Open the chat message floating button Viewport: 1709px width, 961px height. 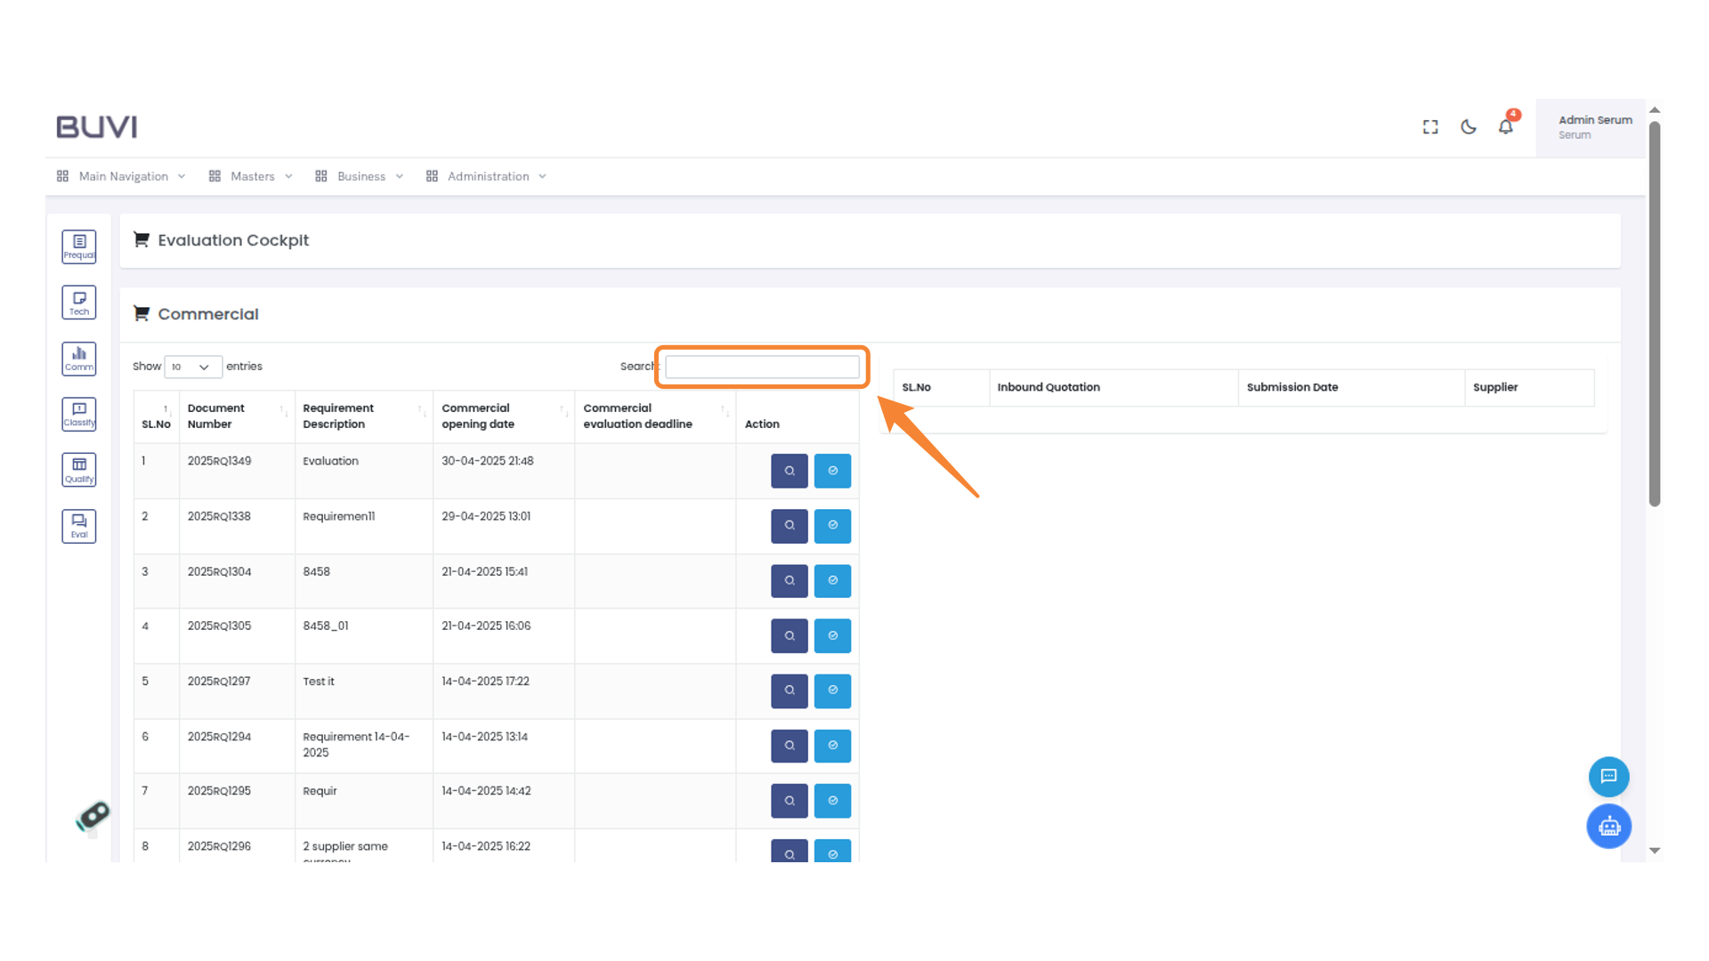click(1608, 777)
